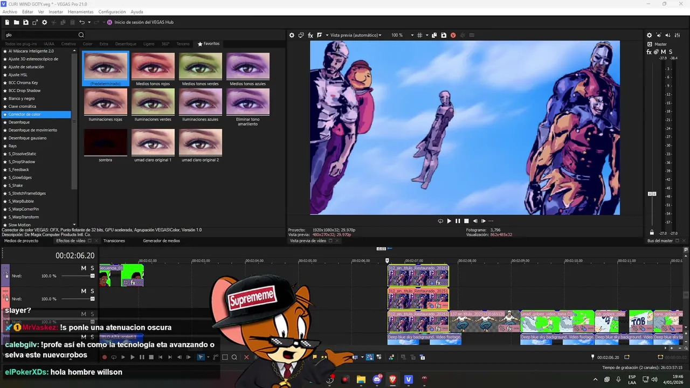Image resolution: width=690 pixels, height=388 pixels.
Task: Choose the sombra preset thumbnail
Action: click(x=106, y=142)
